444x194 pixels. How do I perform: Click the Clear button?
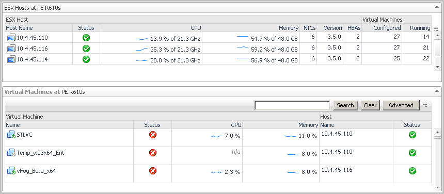370,105
